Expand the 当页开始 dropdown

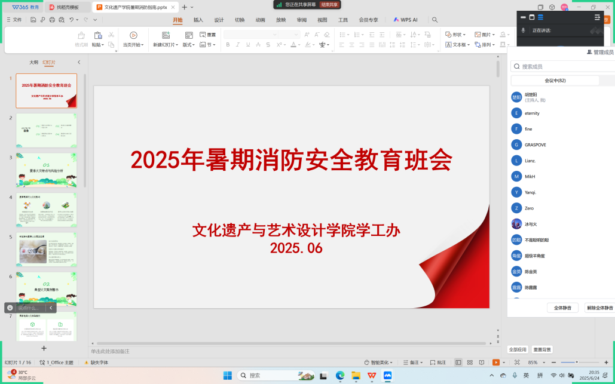click(x=133, y=45)
